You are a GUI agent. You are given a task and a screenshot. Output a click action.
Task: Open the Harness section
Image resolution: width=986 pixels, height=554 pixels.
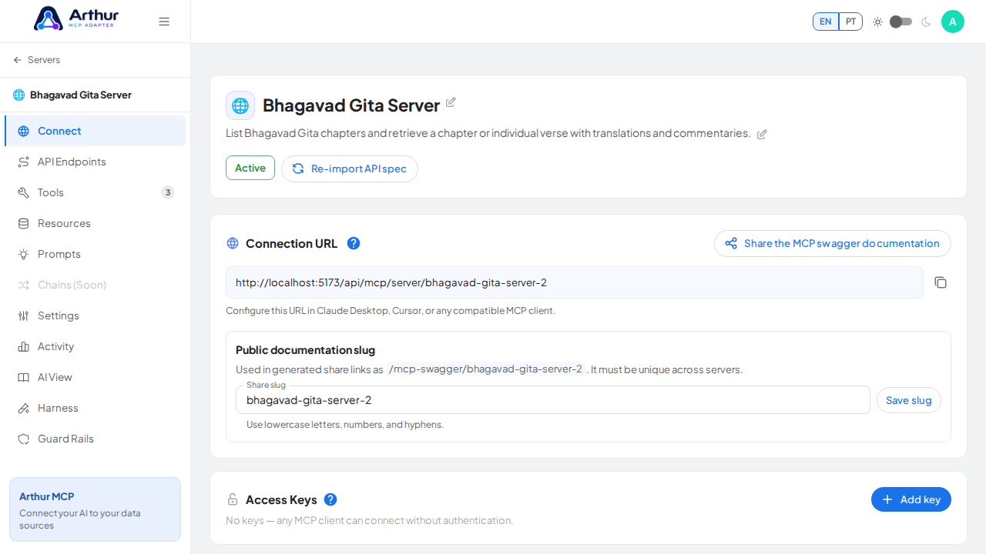96,408
